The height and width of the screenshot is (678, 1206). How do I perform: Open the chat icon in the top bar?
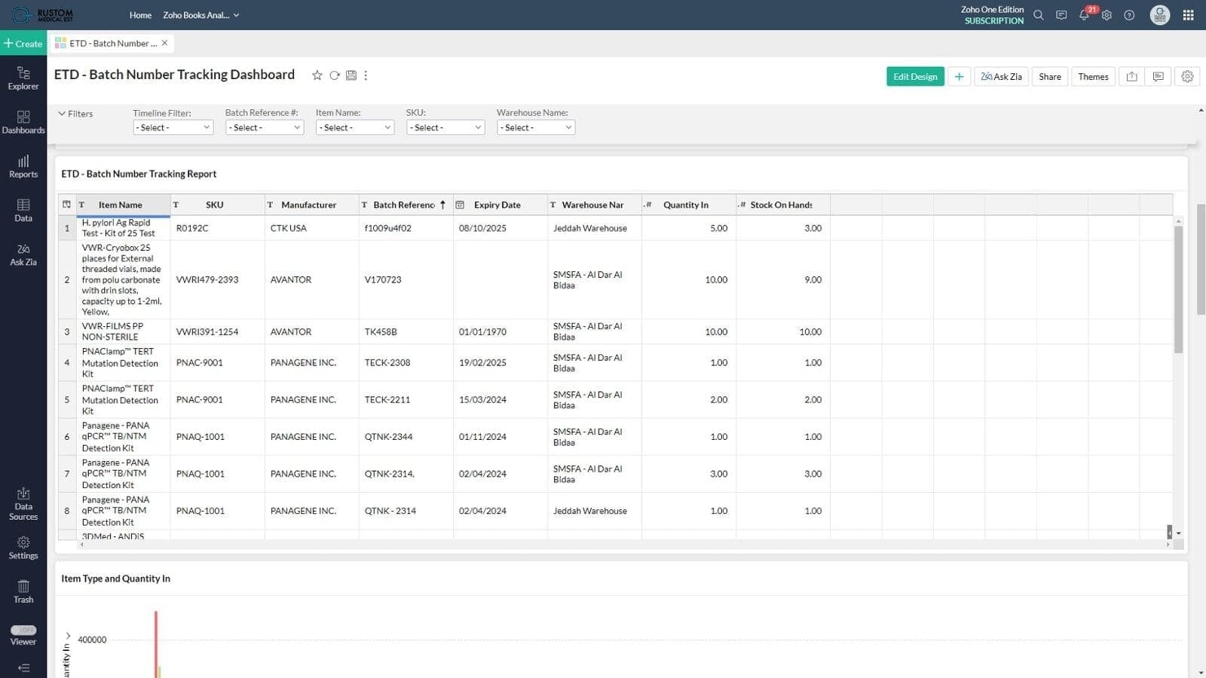pos(1061,15)
